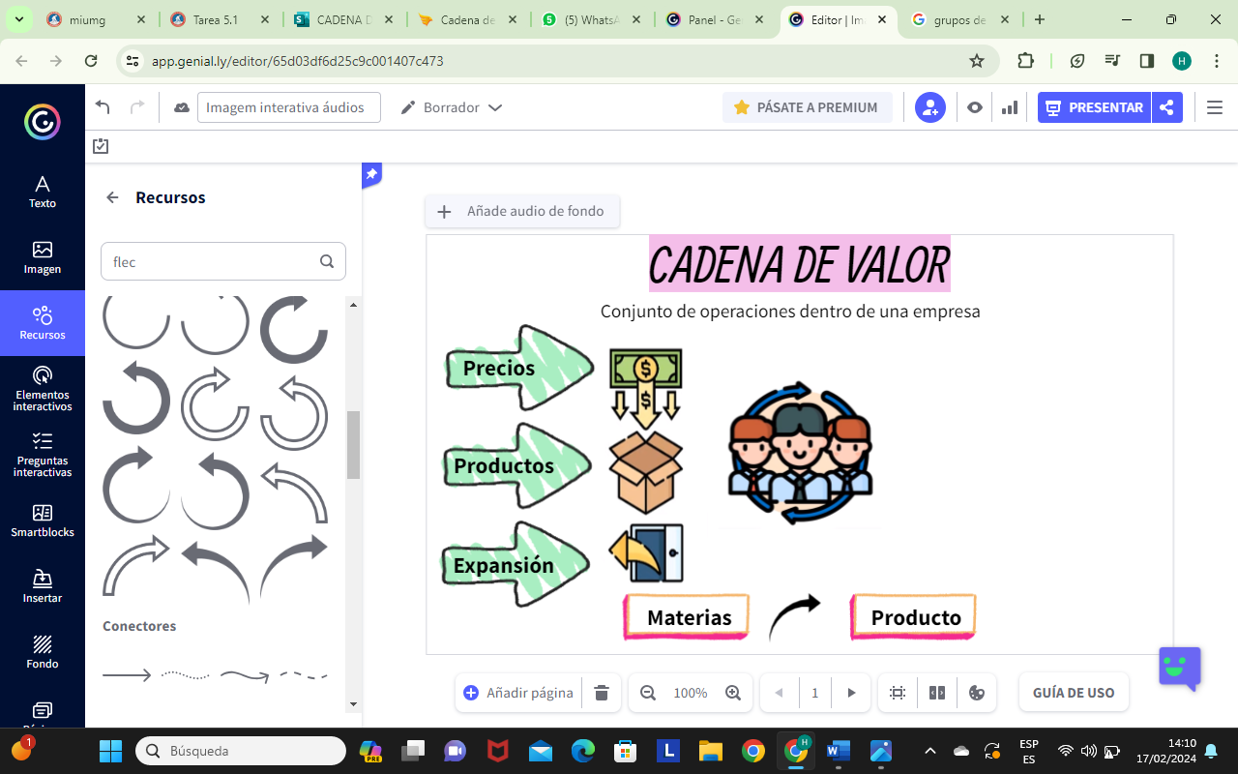
Task: Click the Recursos search field showing 'flec'
Action: [213, 261]
